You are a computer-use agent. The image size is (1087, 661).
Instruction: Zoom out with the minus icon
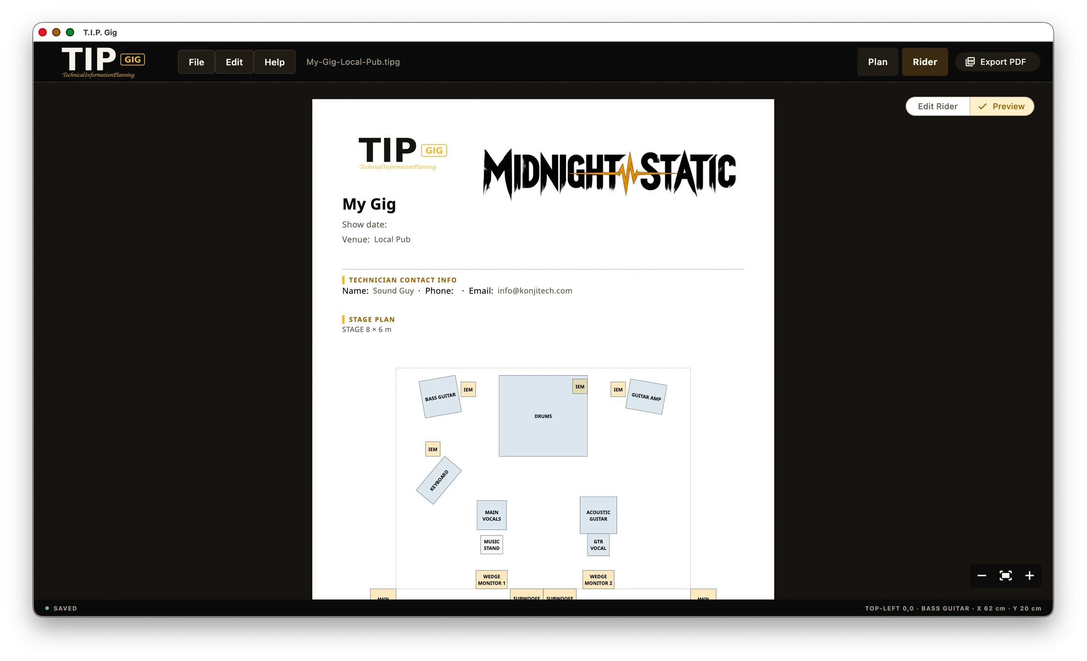[x=982, y=575]
